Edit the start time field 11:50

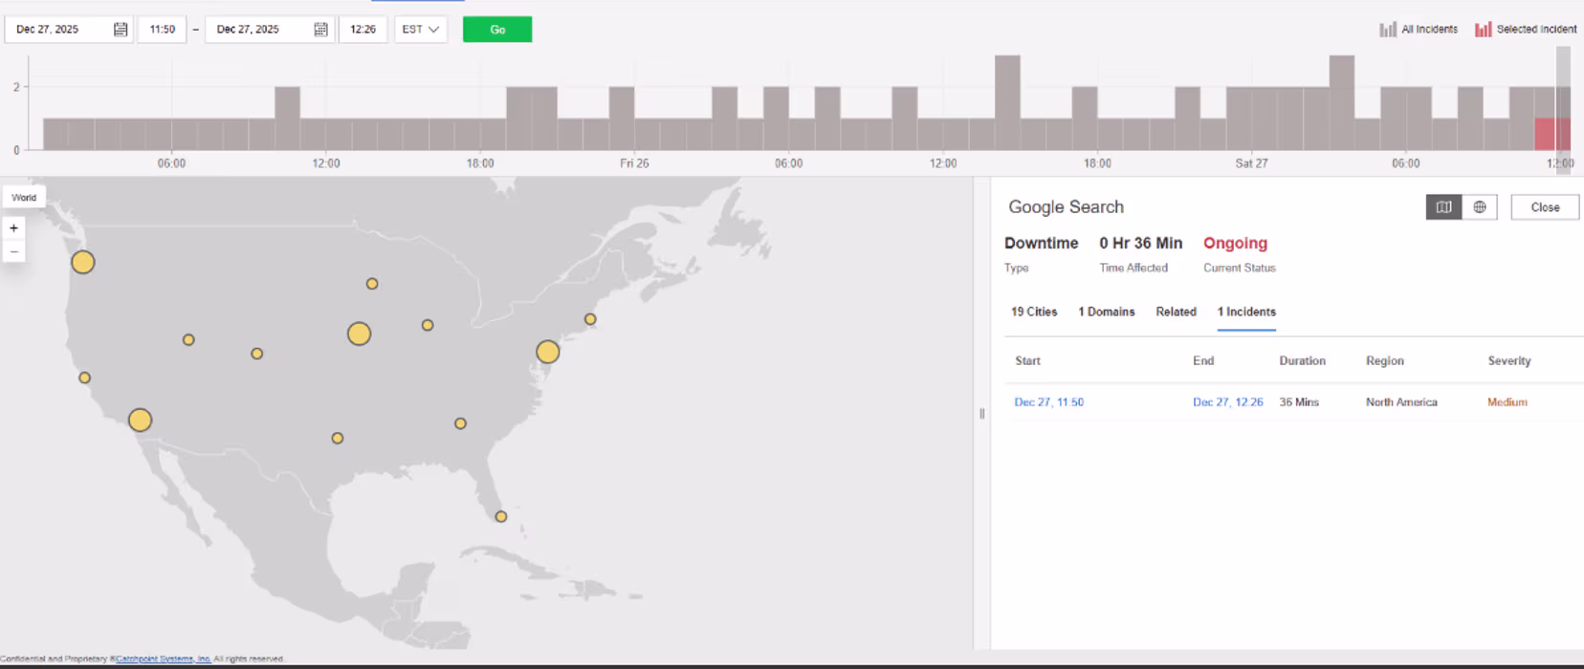(x=163, y=30)
